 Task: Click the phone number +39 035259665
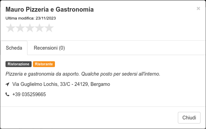(29, 94)
